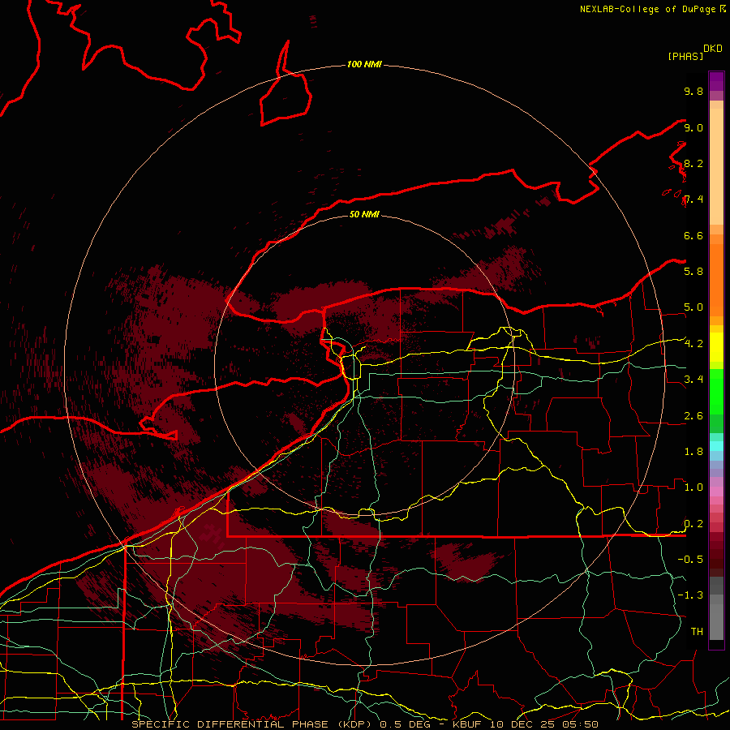Select the 1.8 scale value
Screen dimensions: 730x730
[x=693, y=451]
